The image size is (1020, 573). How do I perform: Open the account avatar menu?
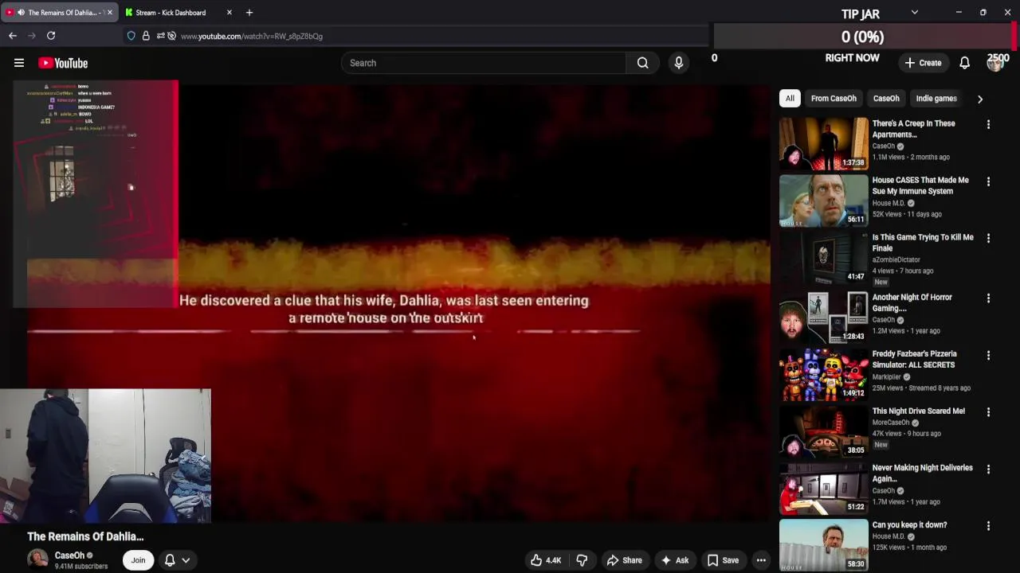coord(994,63)
